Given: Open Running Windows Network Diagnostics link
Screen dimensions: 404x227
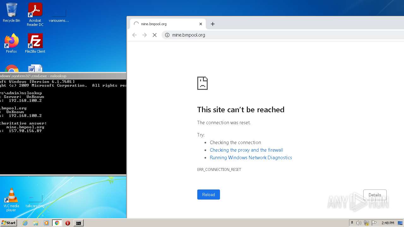Looking at the screenshot, I should click(251, 158).
